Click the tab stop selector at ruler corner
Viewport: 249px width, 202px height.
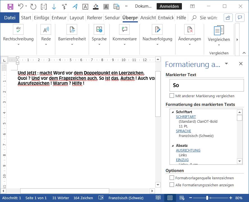(x=4, y=60)
